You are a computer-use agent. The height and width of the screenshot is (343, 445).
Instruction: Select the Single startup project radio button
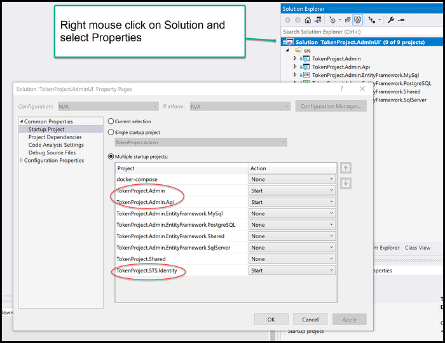click(111, 132)
